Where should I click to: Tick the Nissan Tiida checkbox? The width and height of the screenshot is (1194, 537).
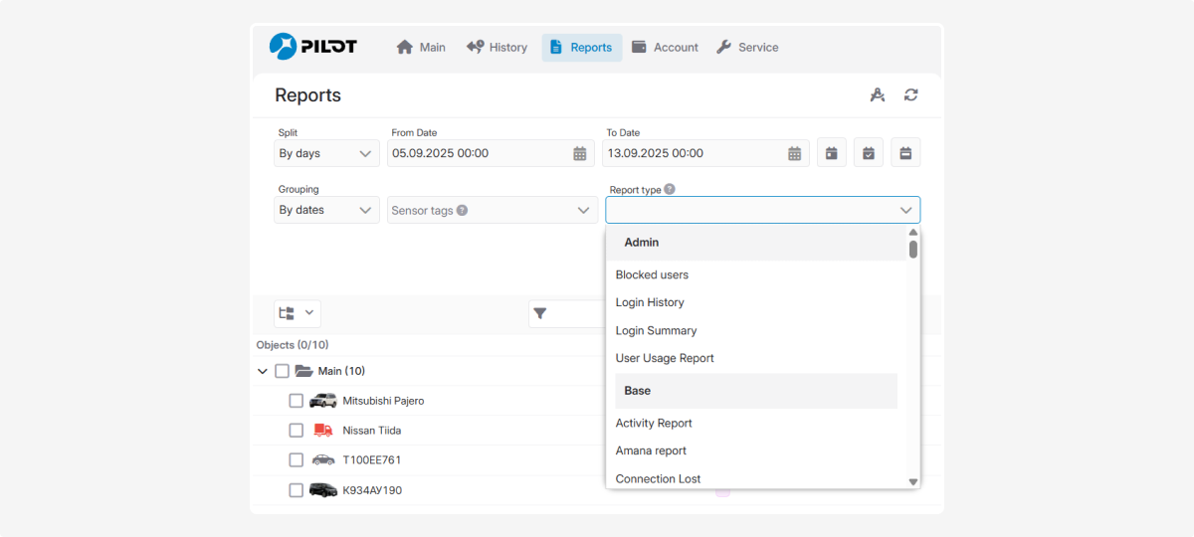pyautogui.click(x=297, y=431)
